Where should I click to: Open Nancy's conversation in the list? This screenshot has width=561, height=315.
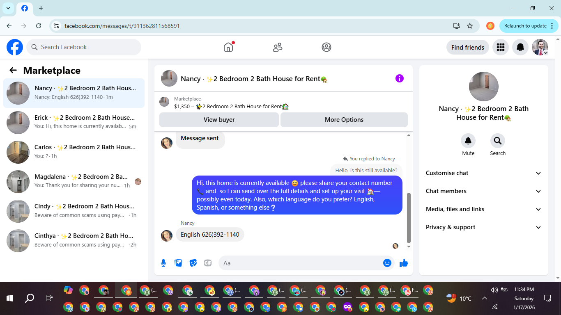click(74, 93)
